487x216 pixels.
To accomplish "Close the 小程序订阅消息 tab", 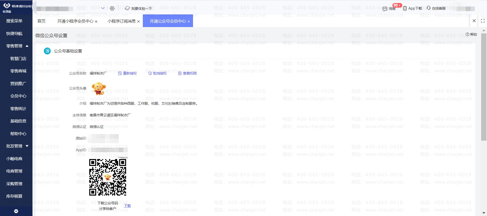I will 138,21.
